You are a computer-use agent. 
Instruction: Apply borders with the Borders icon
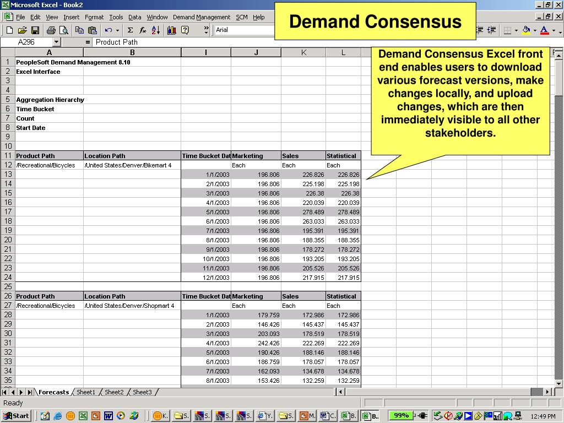[x=507, y=30]
